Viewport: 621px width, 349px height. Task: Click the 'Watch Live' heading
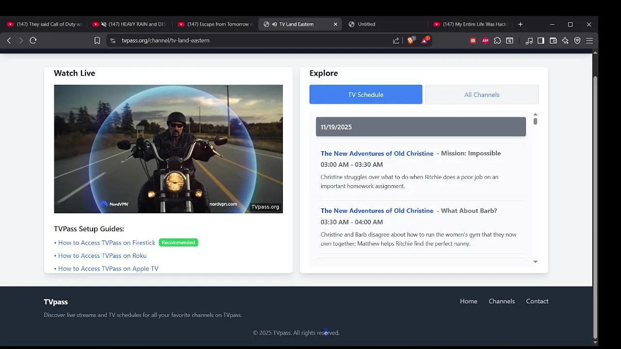coord(75,73)
